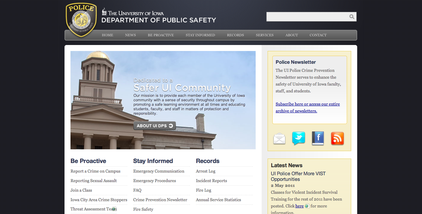This screenshot has height=214, width=422.
Task: Open Emergency Communication link
Action: [x=159, y=171]
